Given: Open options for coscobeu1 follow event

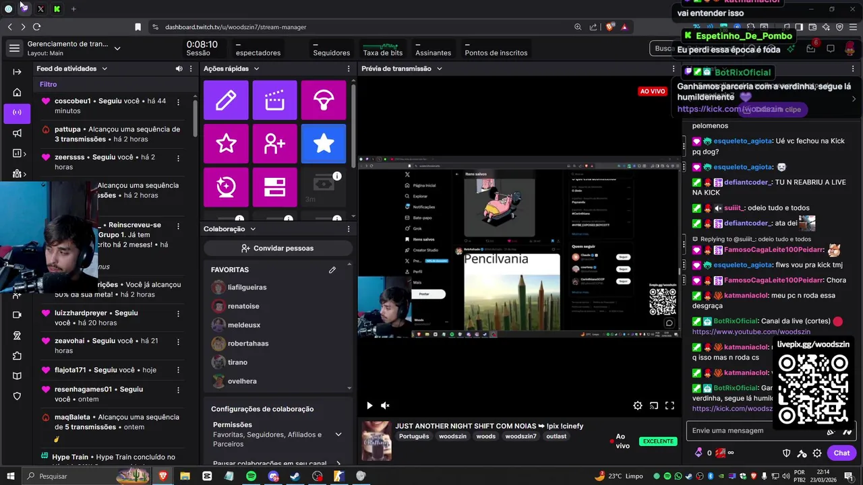Looking at the screenshot, I should click(178, 102).
